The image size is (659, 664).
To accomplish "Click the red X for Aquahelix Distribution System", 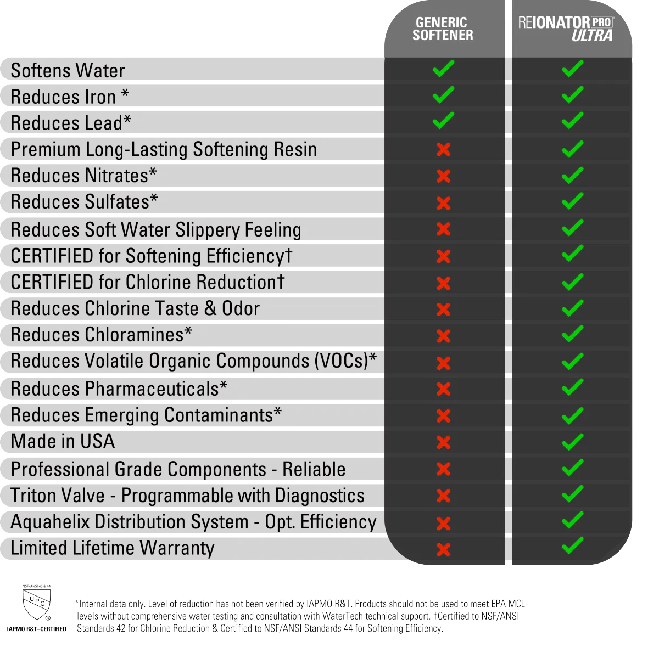I will (444, 524).
